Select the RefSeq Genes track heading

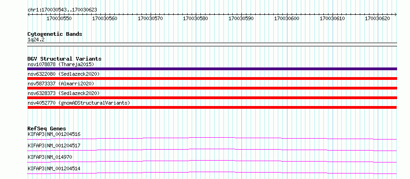pos(47,129)
